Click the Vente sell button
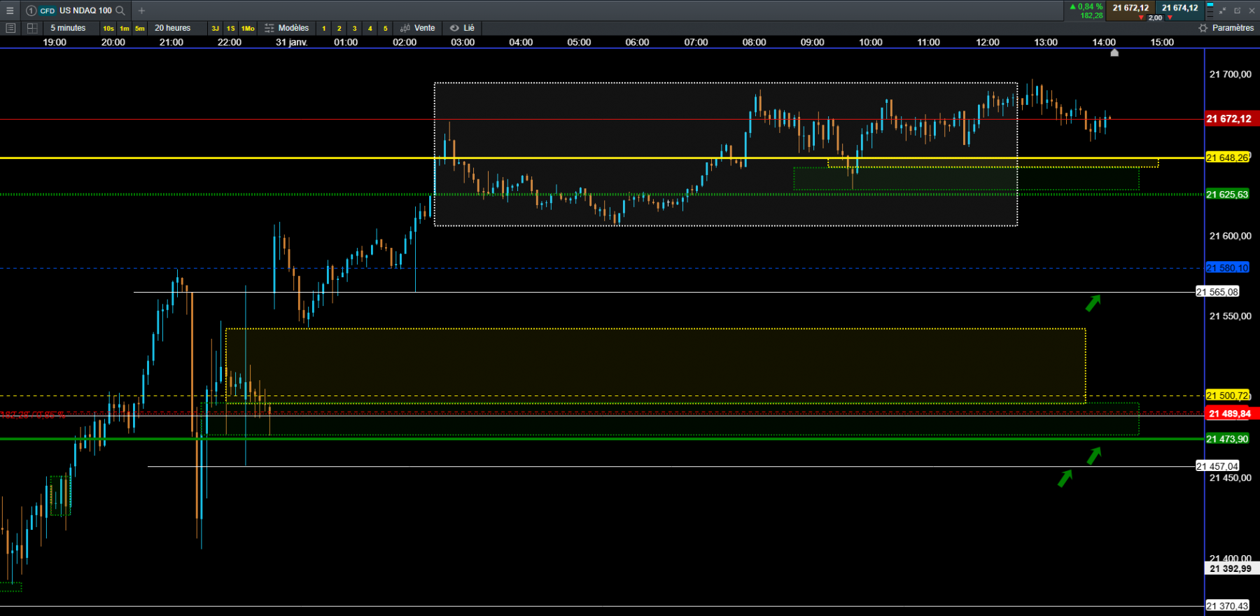Viewport: 1260px width, 616px height. point(418,28)
